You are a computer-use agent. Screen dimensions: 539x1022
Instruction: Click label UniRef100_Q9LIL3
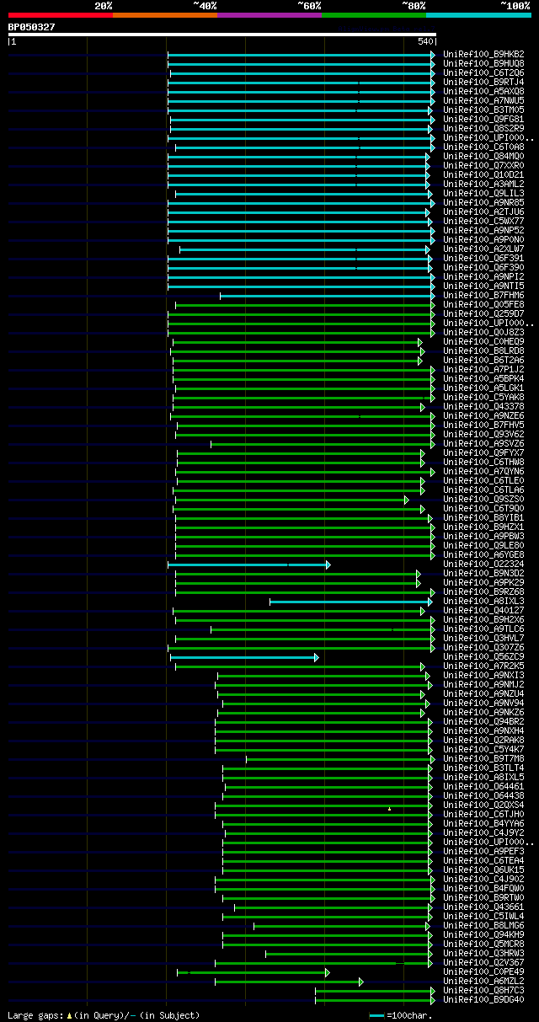click(x=483, y=193)
